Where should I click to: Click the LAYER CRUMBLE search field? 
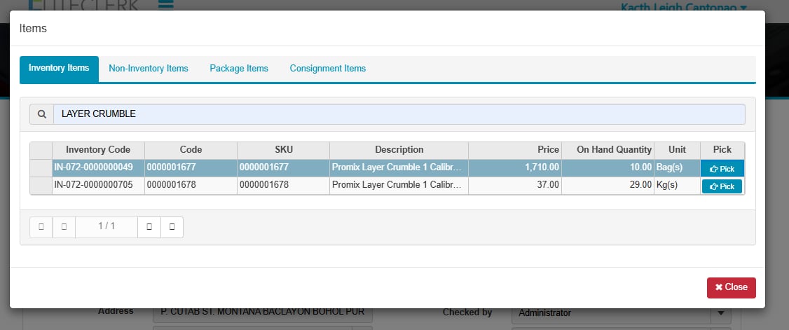tap(399, 114)
